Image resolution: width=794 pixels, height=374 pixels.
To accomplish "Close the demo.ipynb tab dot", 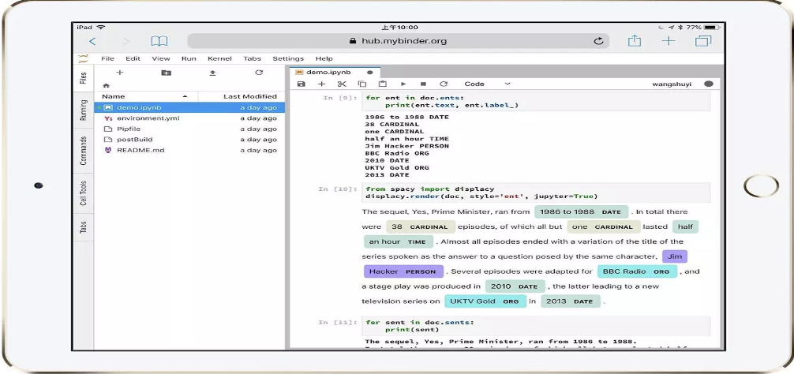I will pos(369,73).
